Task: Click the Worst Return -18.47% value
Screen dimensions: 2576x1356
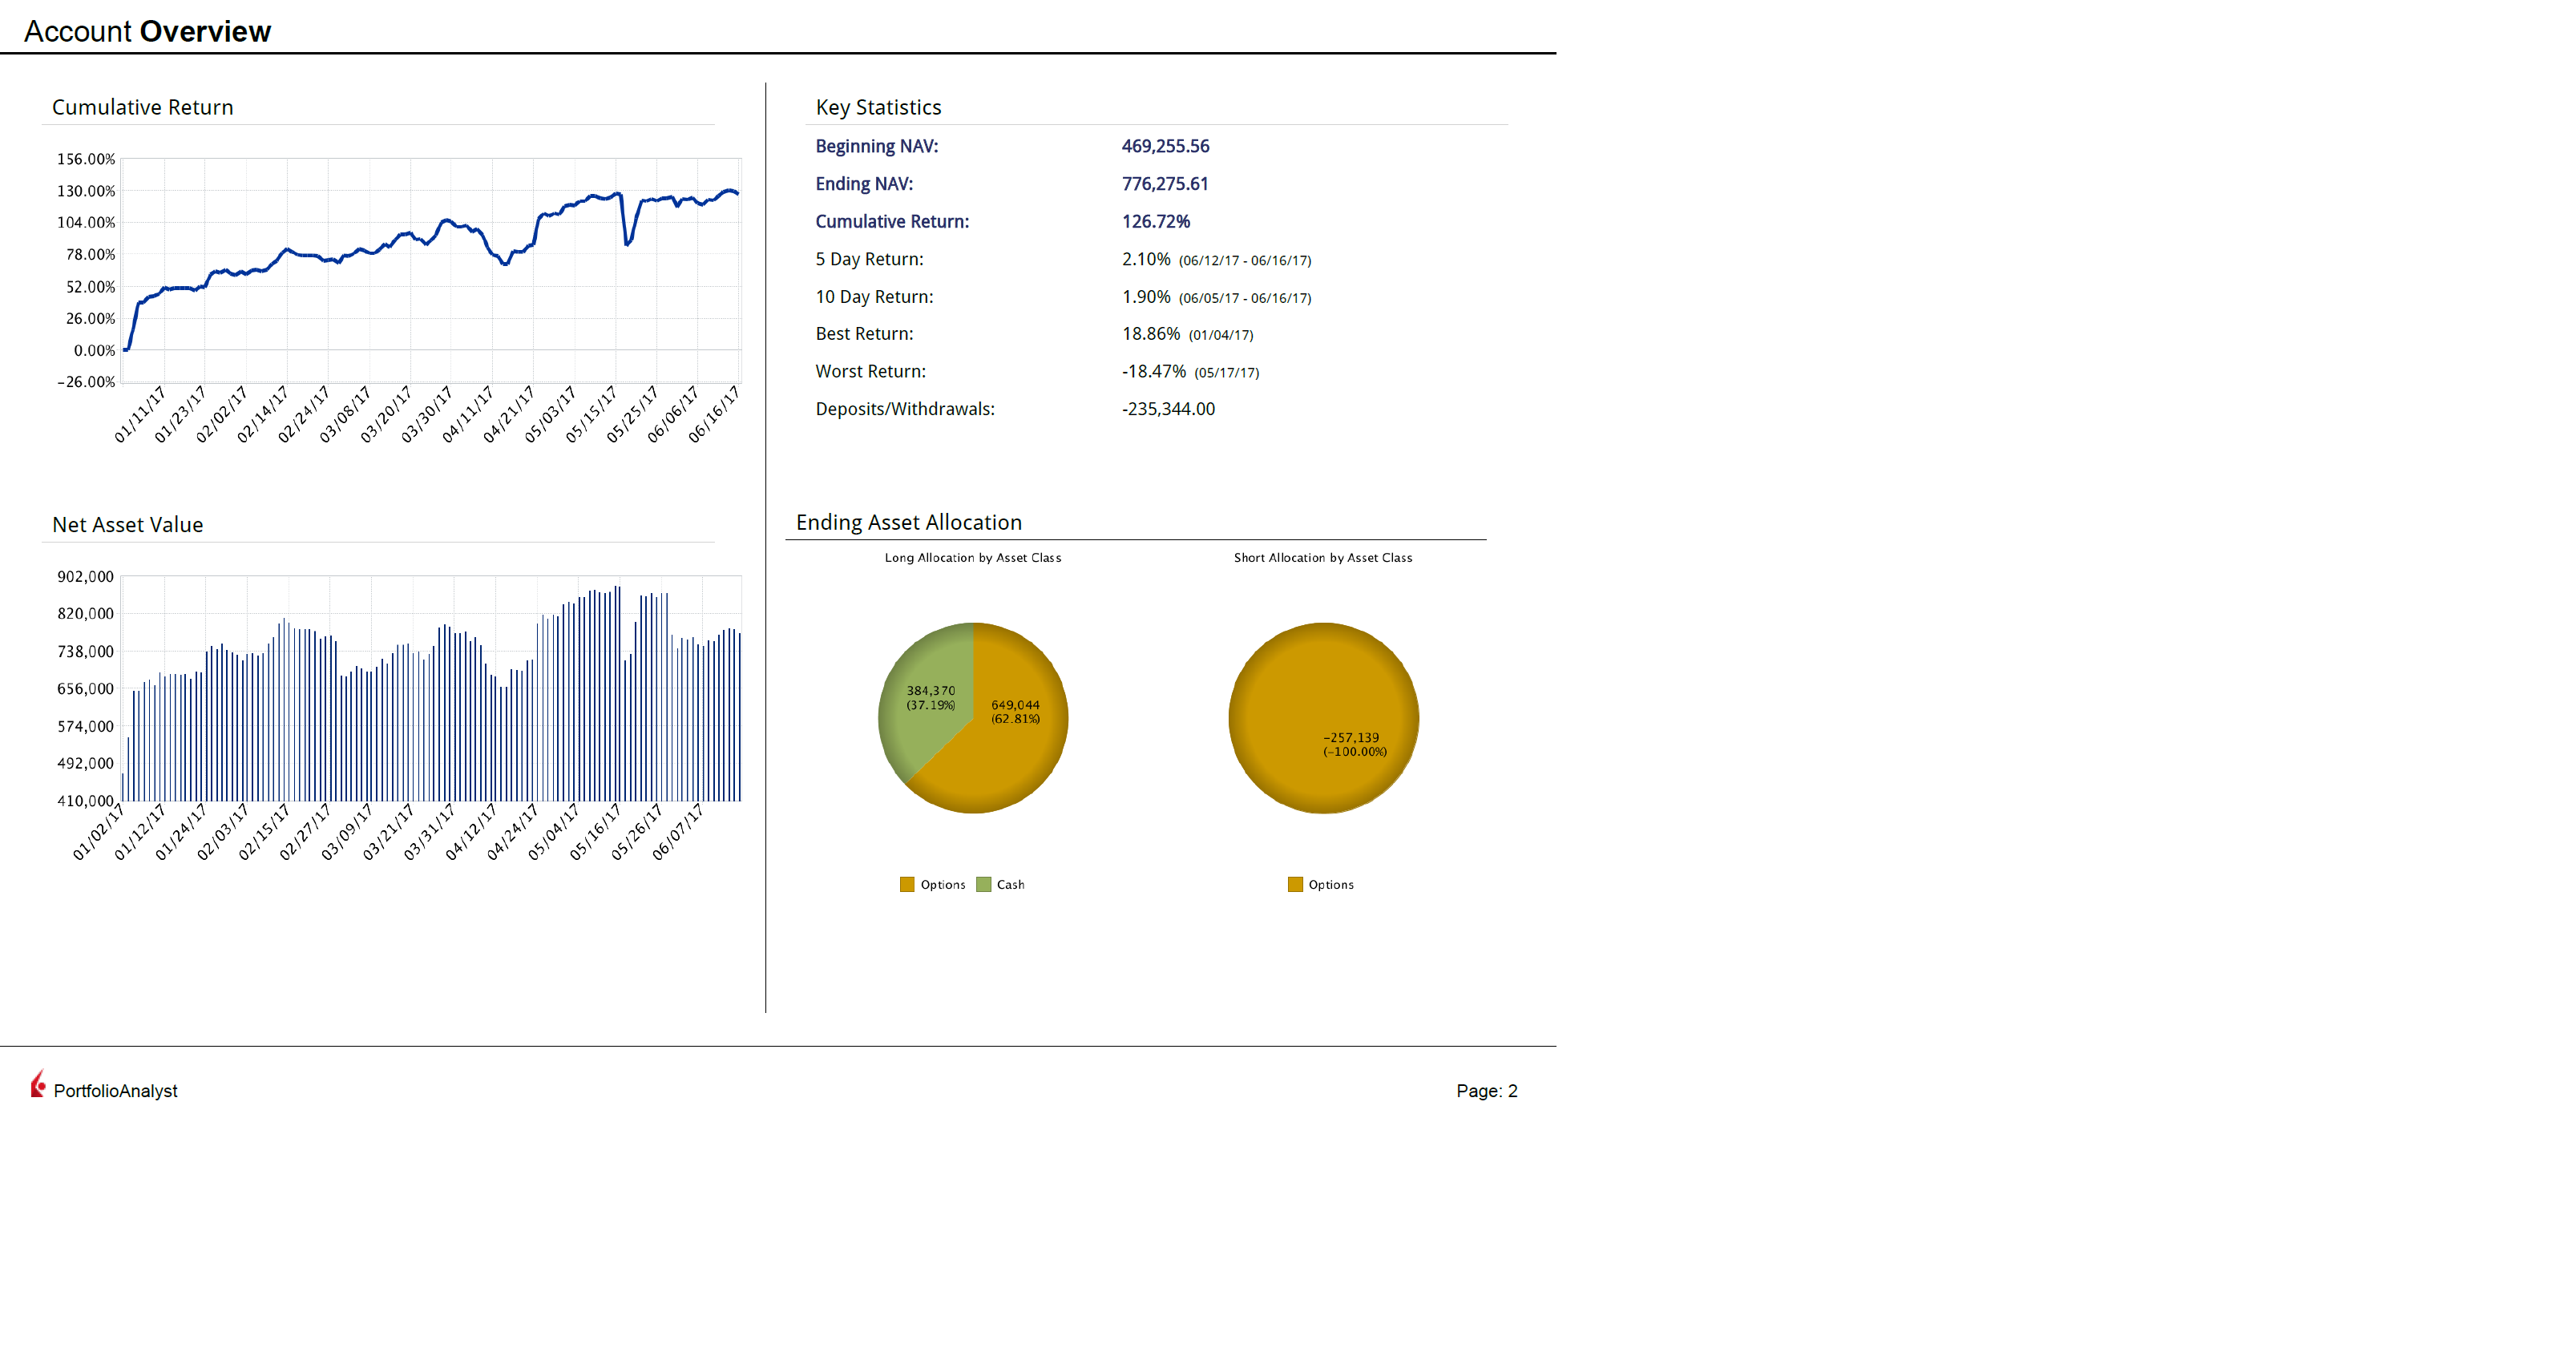Action: coord(1153,371)
